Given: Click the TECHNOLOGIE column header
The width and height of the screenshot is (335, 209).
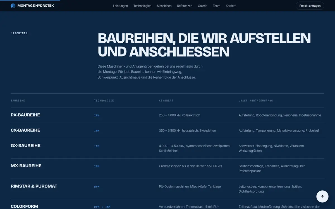Looking at the screenshot, I should [x=104, y=101].
